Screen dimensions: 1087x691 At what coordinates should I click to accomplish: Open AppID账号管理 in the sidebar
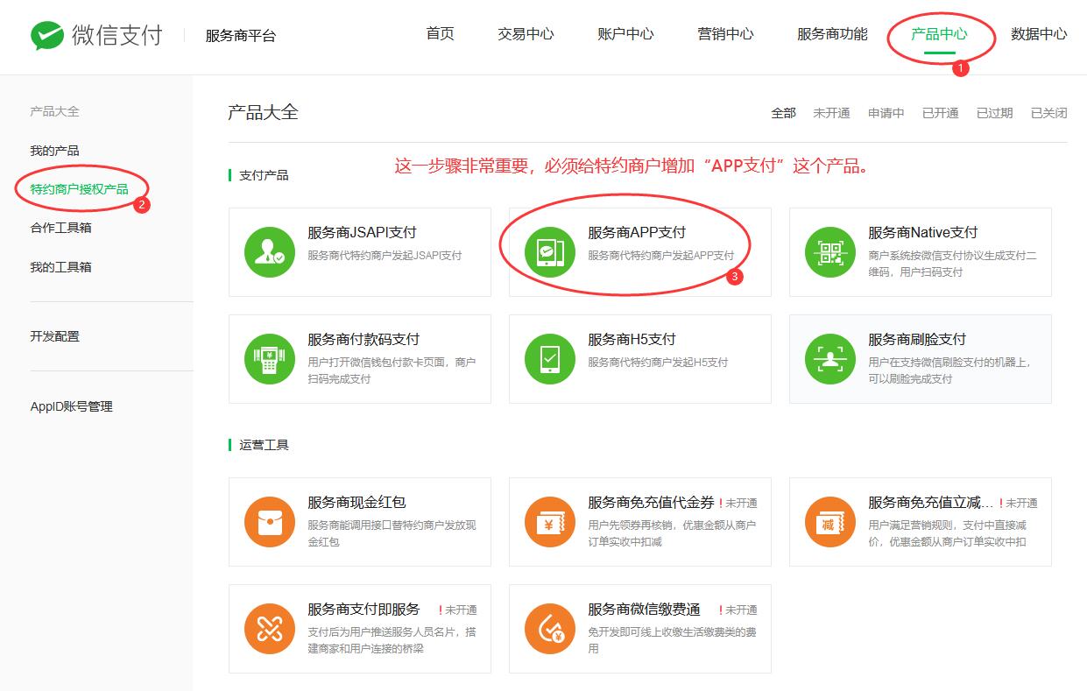[71, 406]
